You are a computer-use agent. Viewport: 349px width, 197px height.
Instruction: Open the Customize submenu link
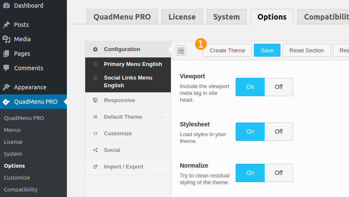tap(17, 178)
